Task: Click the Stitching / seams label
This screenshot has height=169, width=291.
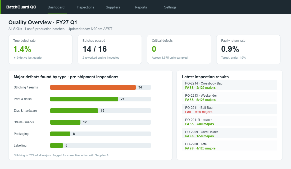Action: [x=26, y=87]
